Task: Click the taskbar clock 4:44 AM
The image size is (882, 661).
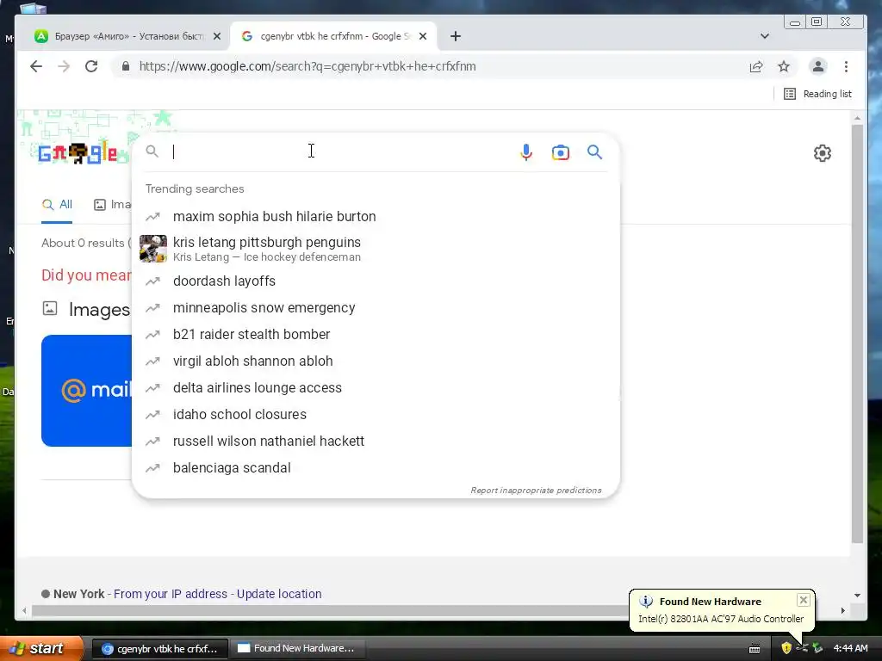Action: [850, 648]
